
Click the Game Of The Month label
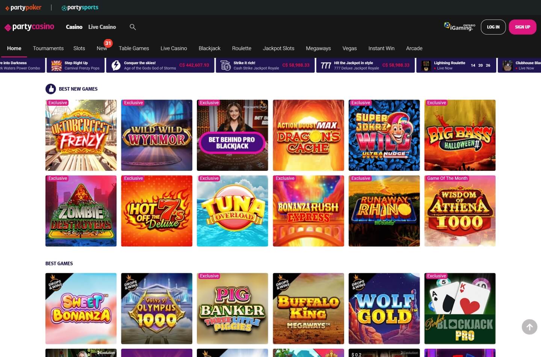(447, 178)
